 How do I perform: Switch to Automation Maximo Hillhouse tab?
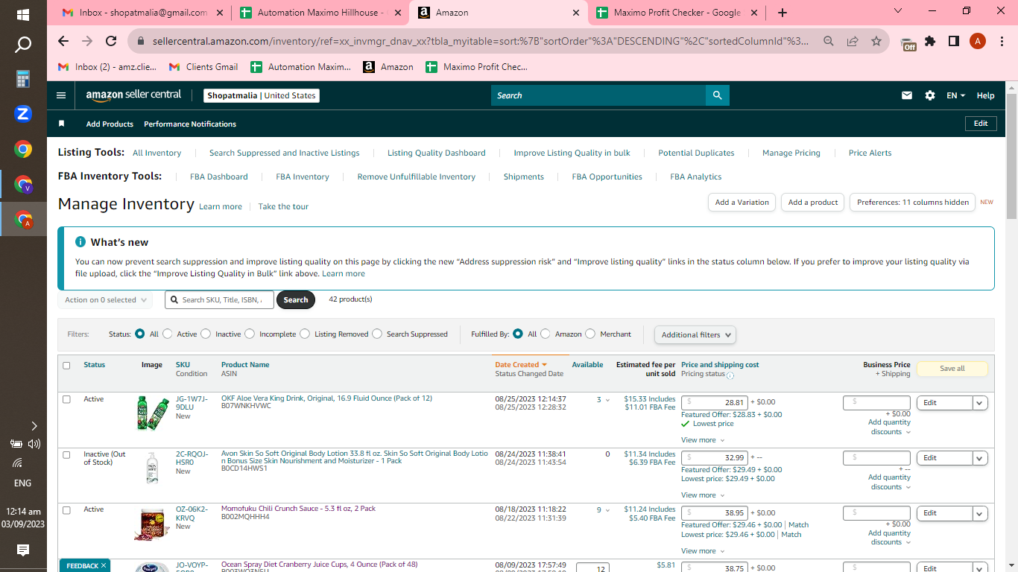point(321,13)
